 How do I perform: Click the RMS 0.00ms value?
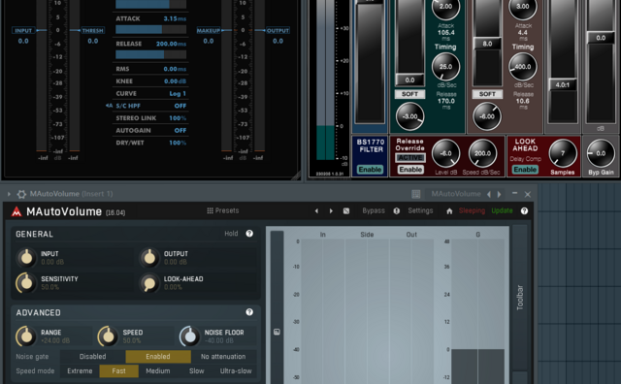175,69
